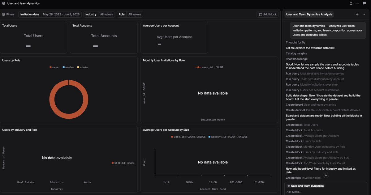This screenshot has width=371, height=195.
Task: Open the share/export icon in top bar
Action: tap(351, 3)
